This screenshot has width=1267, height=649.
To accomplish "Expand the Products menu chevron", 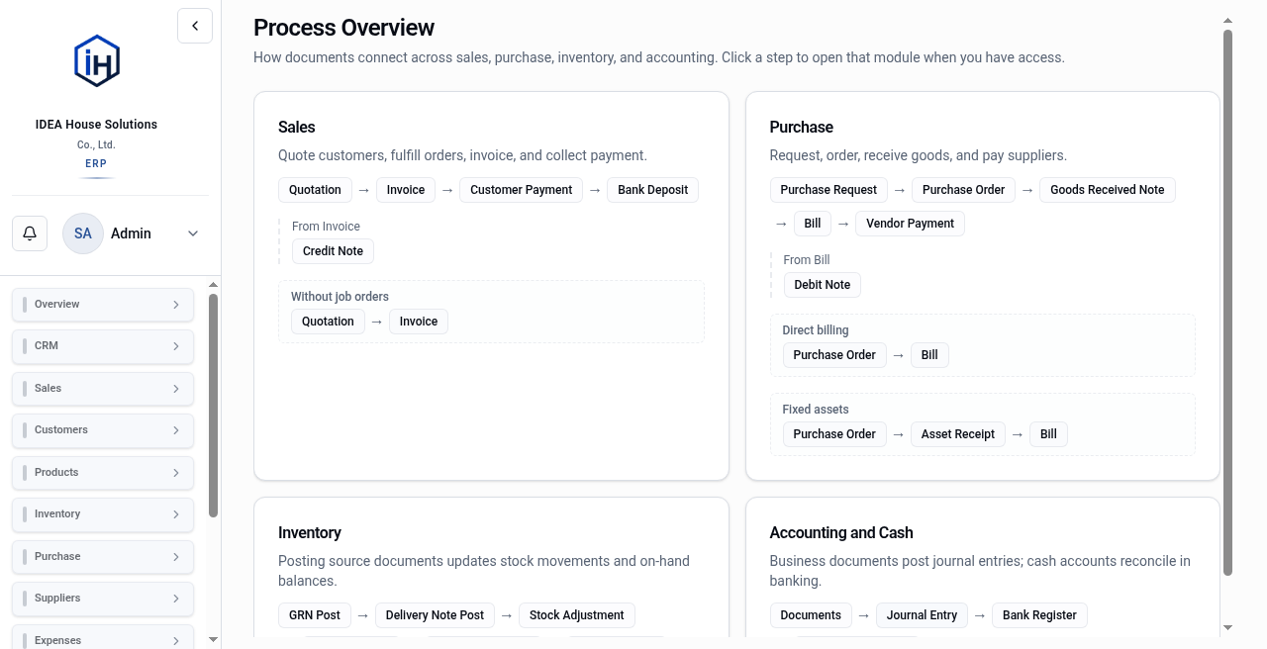I will 176,473.
